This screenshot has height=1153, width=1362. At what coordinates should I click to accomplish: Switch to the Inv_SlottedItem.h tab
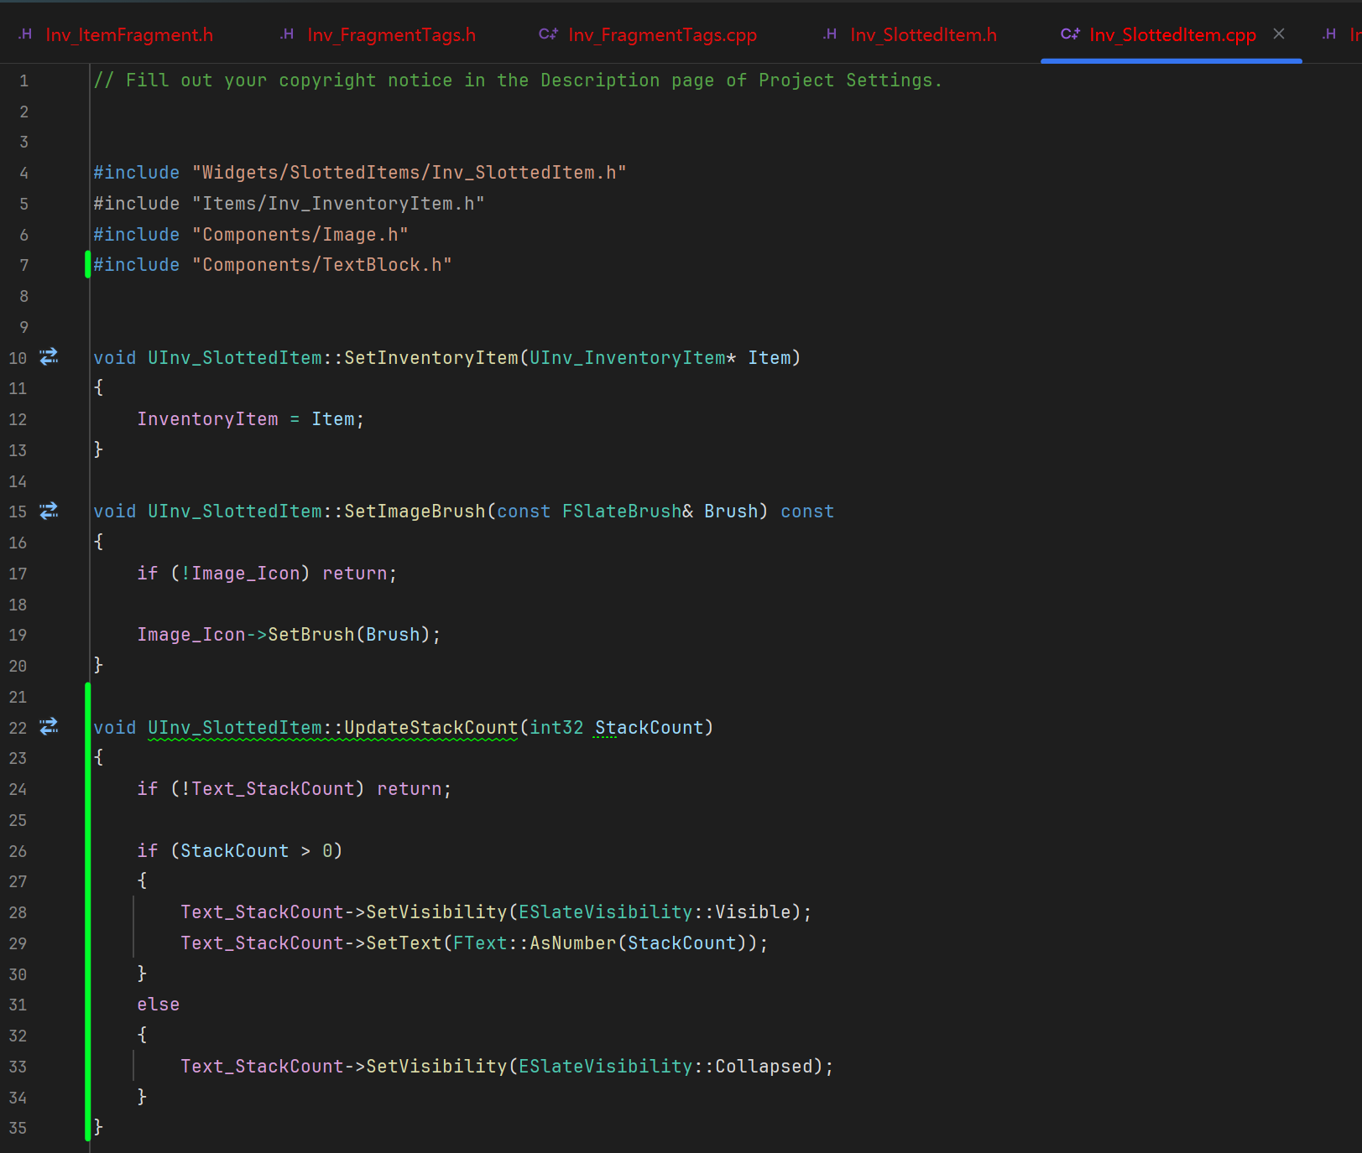tap(911, 34)
